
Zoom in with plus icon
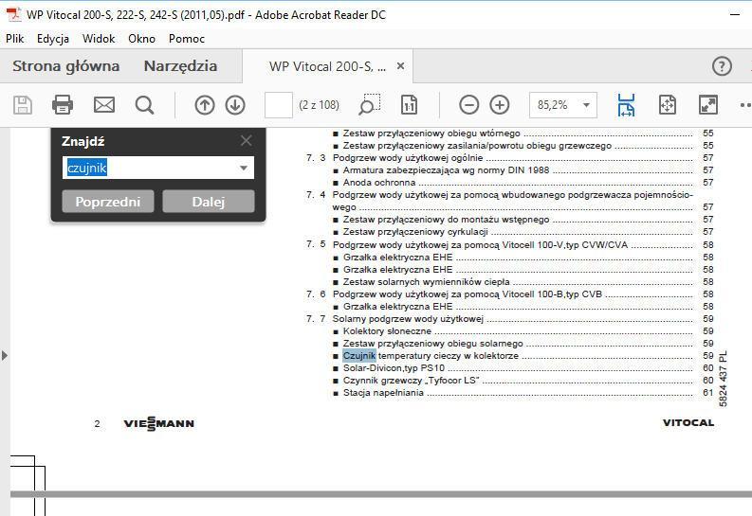(499, 105)
